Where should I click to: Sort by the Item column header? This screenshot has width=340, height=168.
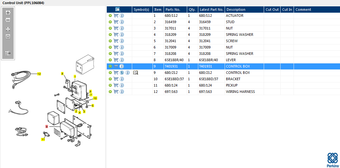(x=158, y=10)
